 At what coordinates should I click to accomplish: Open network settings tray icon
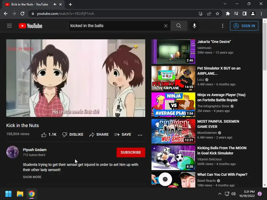coord(227,194)
